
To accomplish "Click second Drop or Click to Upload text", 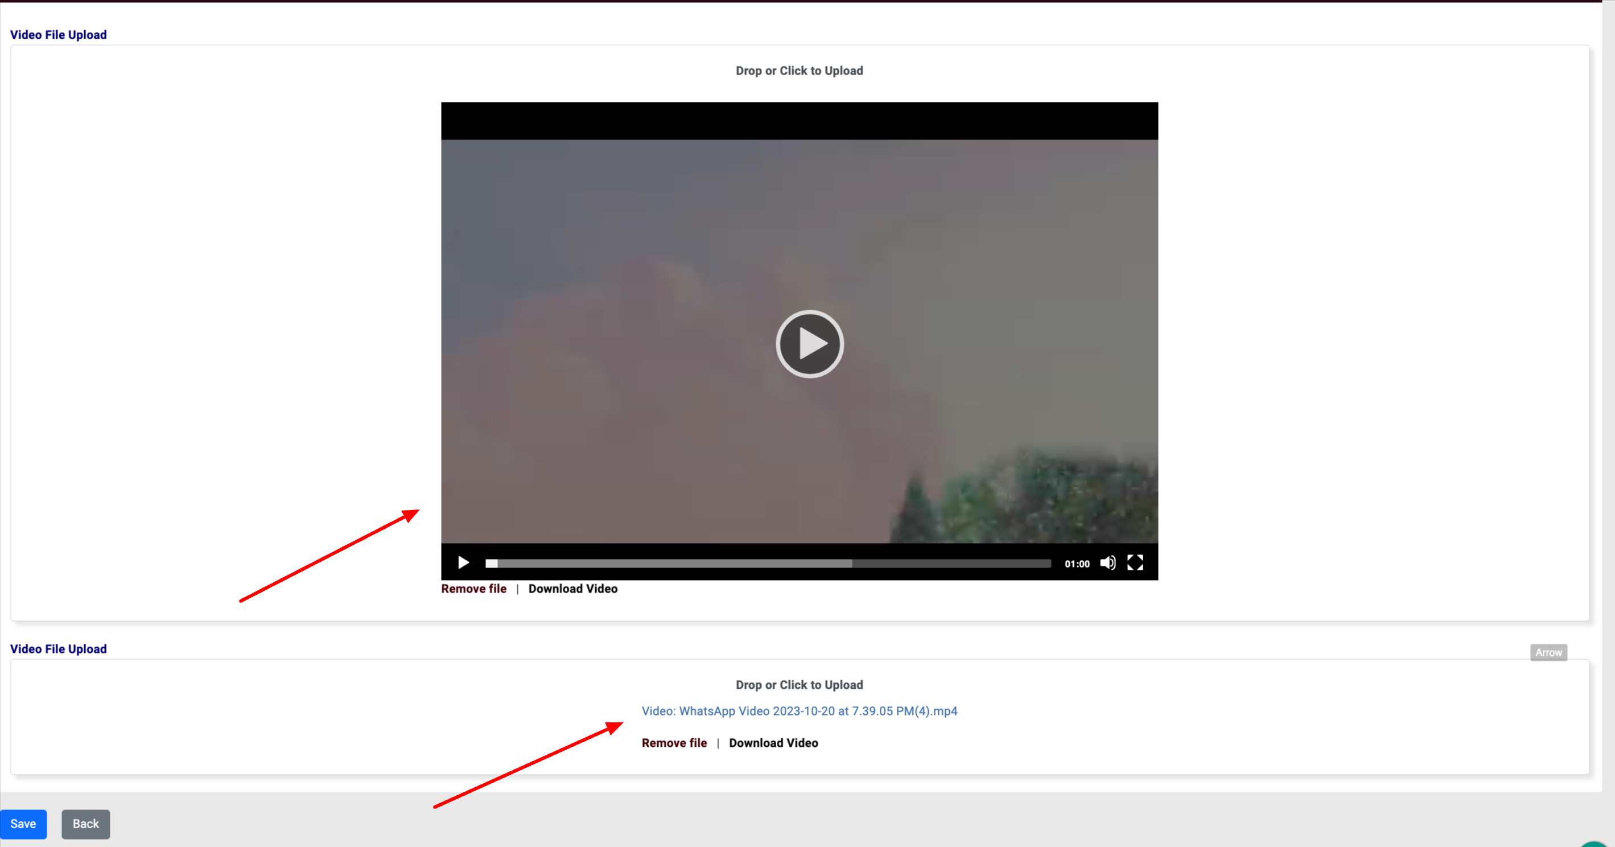I will coord(799,685).
